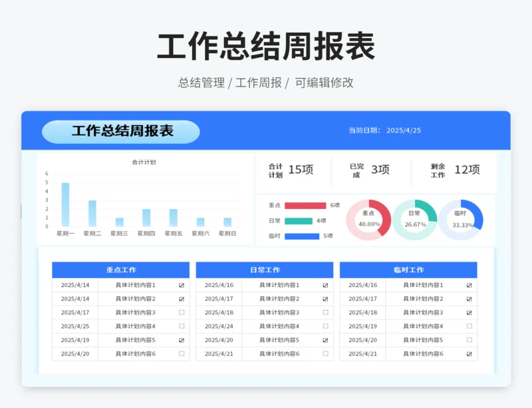Image resolution: width=532 pixels, height=408 pixels.
Task: Check 临时工作 具体计划内容4 checkbox
Action: click(x=469, y=326)
